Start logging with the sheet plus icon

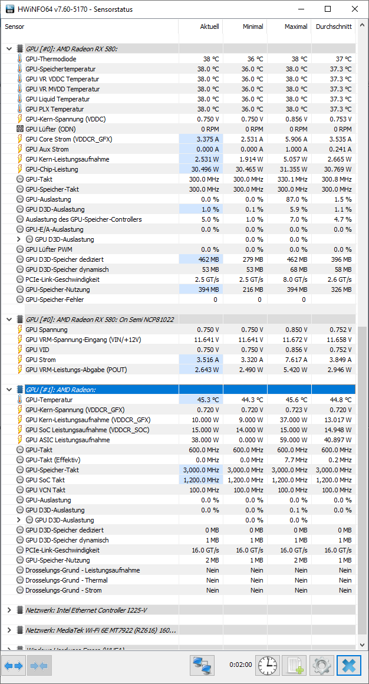pyautogui.click(x=294, y=666)
